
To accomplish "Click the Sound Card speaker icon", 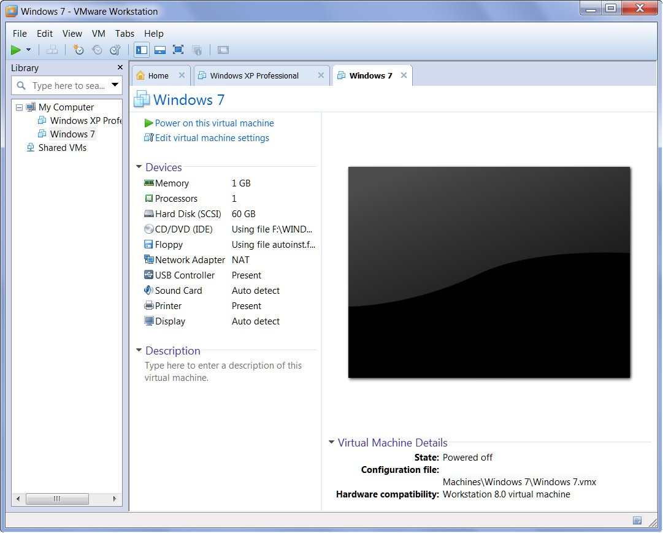I will tap(149, 290).
